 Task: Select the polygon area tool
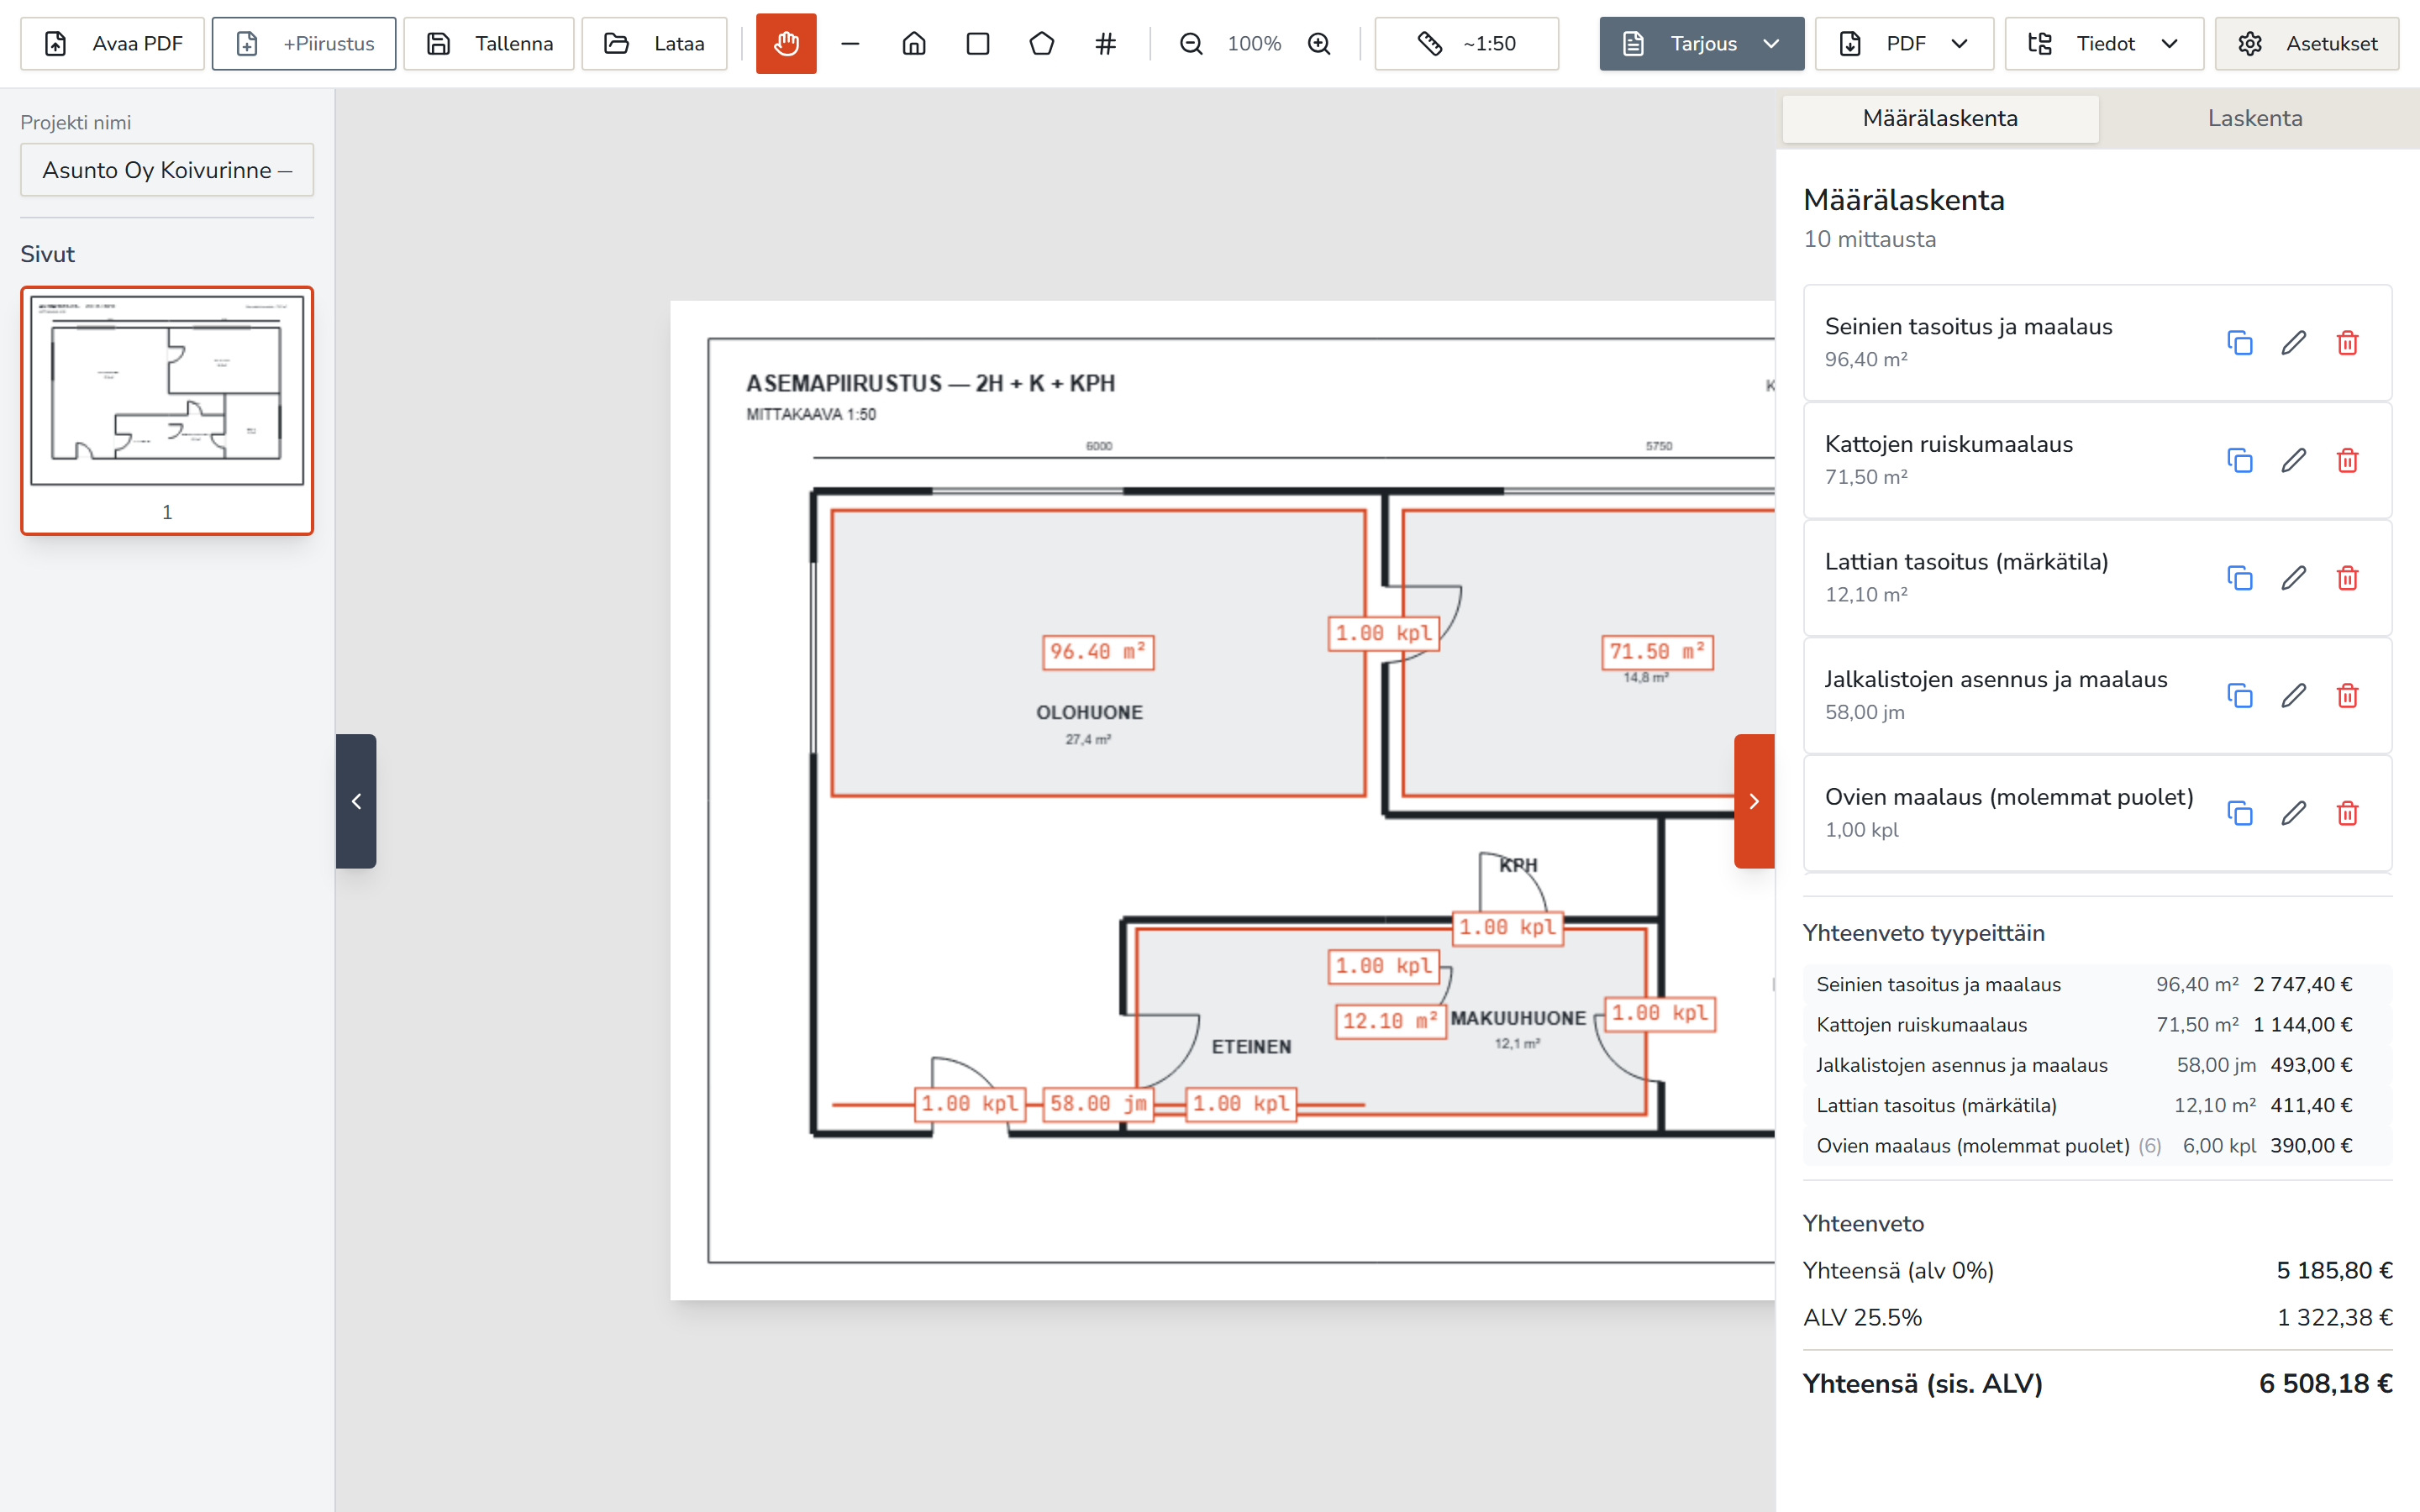[1042, 43]
